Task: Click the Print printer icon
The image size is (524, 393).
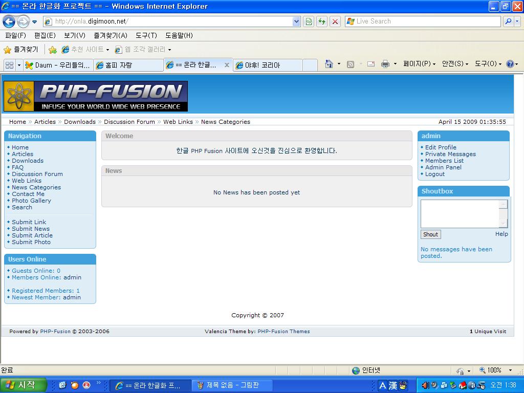Action: pos(385,64)
